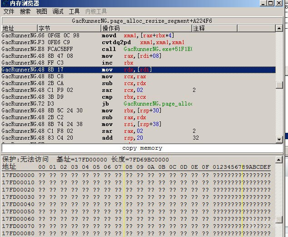Click hex address 17FD00000

click(x=18, y=175)
